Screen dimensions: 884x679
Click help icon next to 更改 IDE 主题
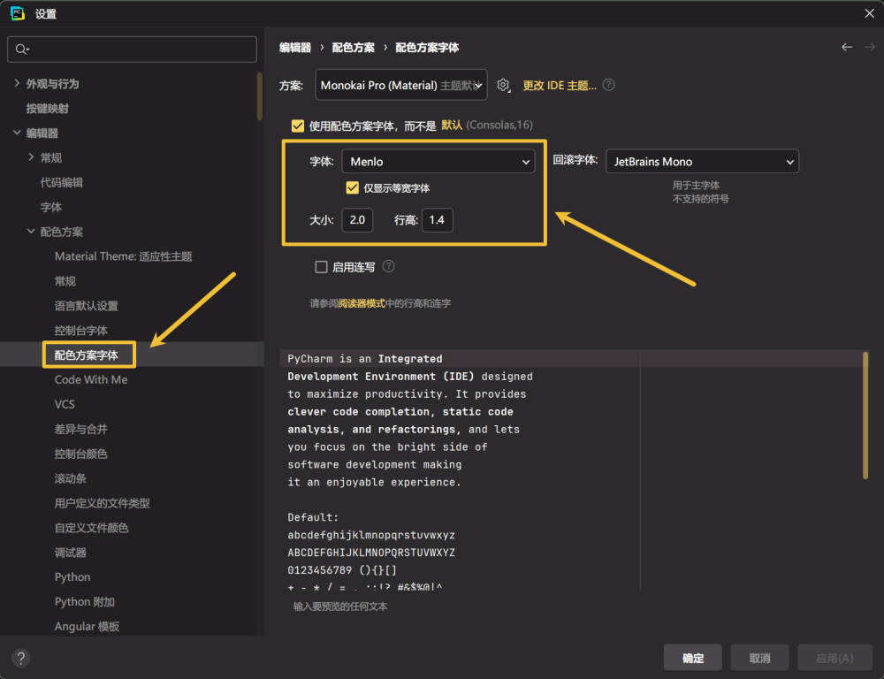click(608, 86)
